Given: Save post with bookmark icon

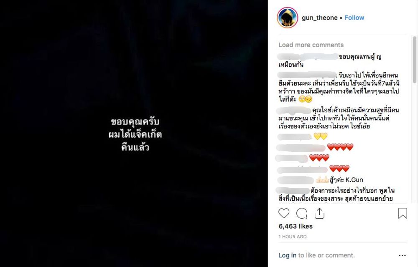Looking at the screenshot, I should tap(403, 213).
